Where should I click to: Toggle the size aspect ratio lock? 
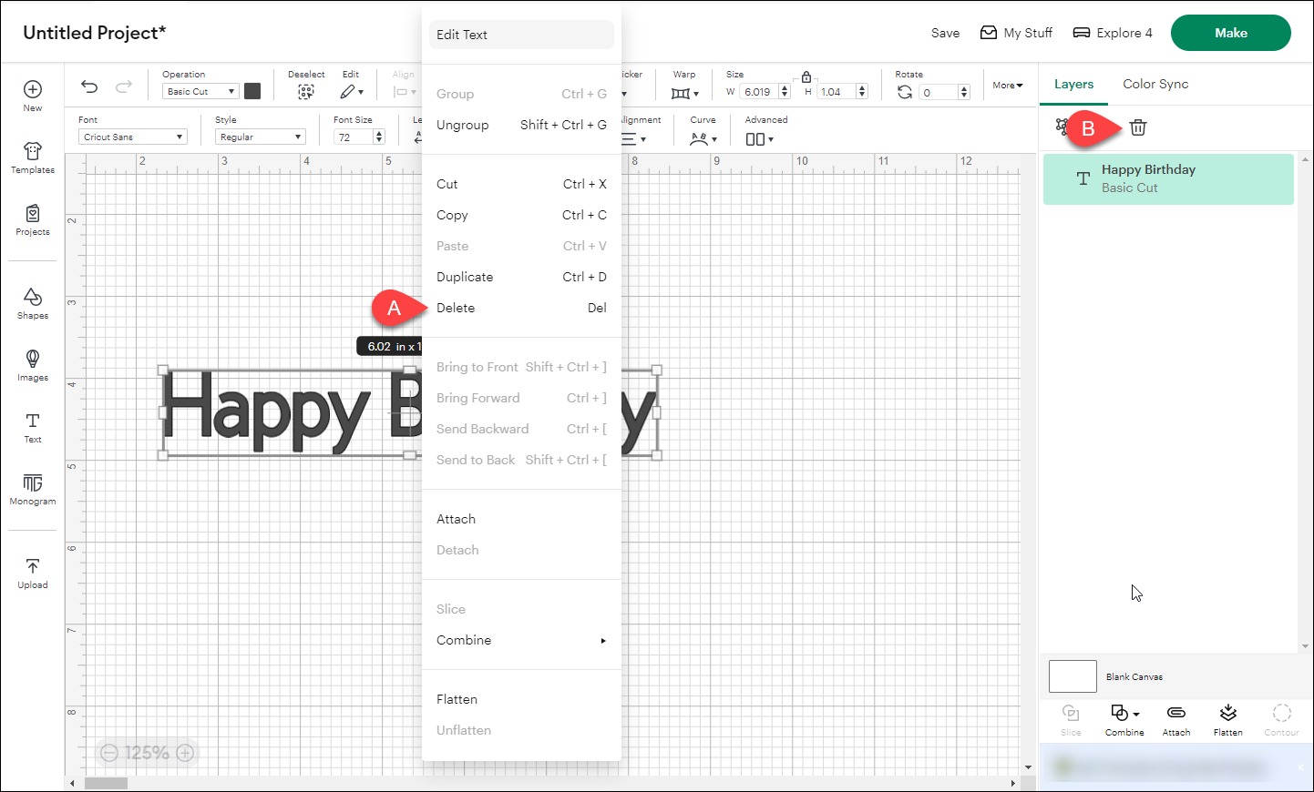pyautogui.click(x=806, y=77)
